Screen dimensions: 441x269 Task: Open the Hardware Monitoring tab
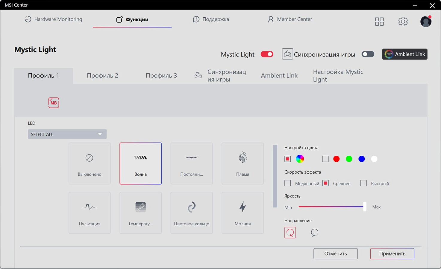point(53,19)
